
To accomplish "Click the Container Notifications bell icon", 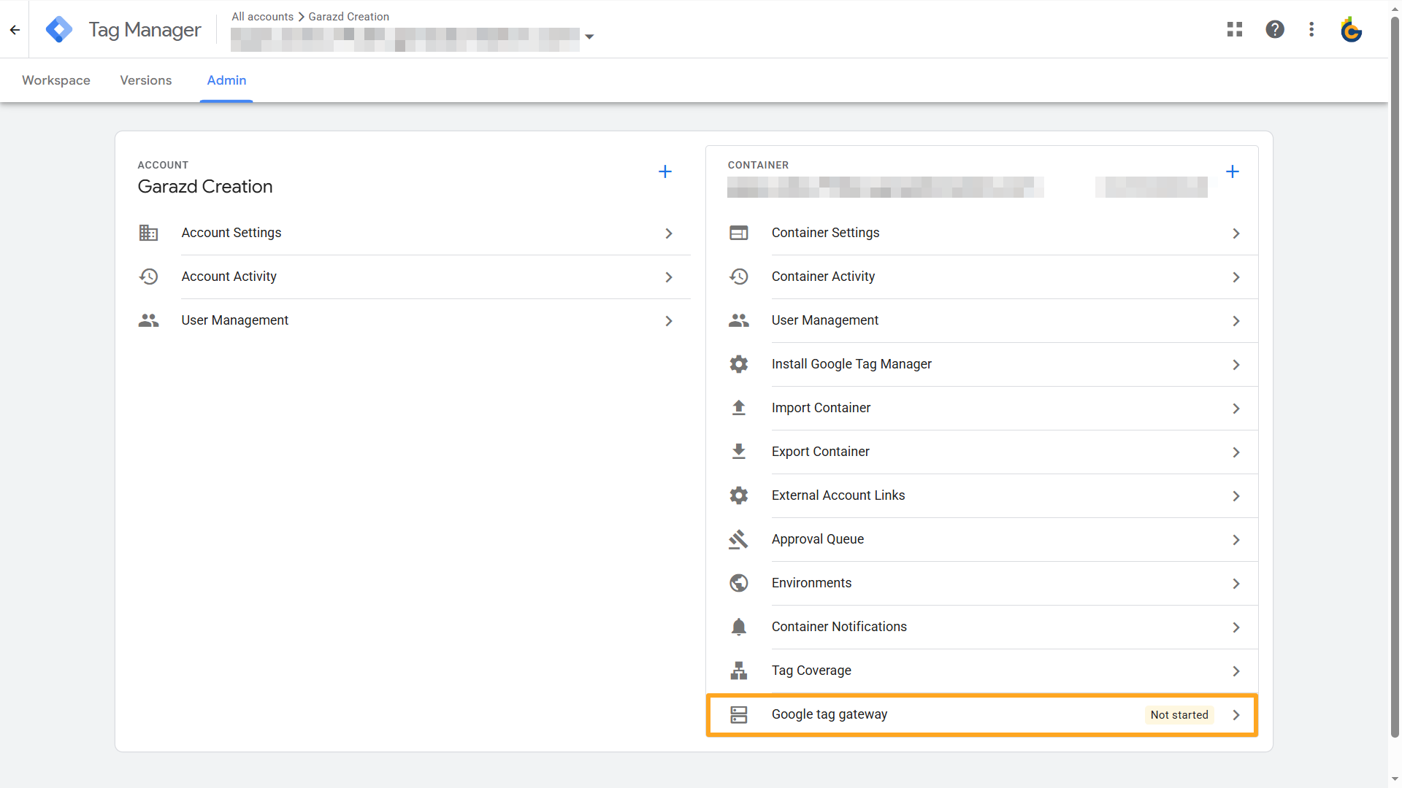I will pyautogui.click(x=738, y=627).
